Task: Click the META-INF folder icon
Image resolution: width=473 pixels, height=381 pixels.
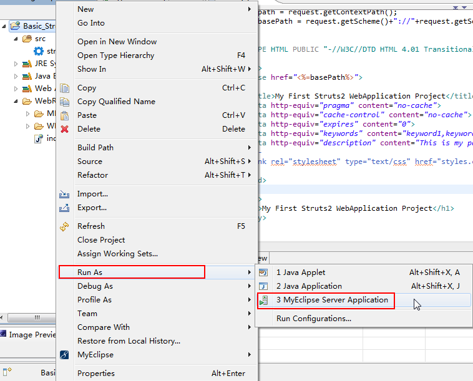Action: (39, 113)
